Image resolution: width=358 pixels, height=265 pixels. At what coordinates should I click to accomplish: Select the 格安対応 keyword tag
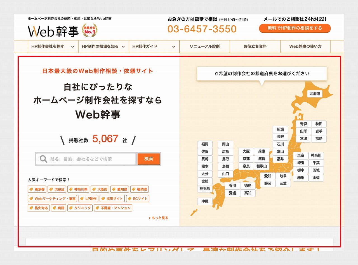[39, 208]
